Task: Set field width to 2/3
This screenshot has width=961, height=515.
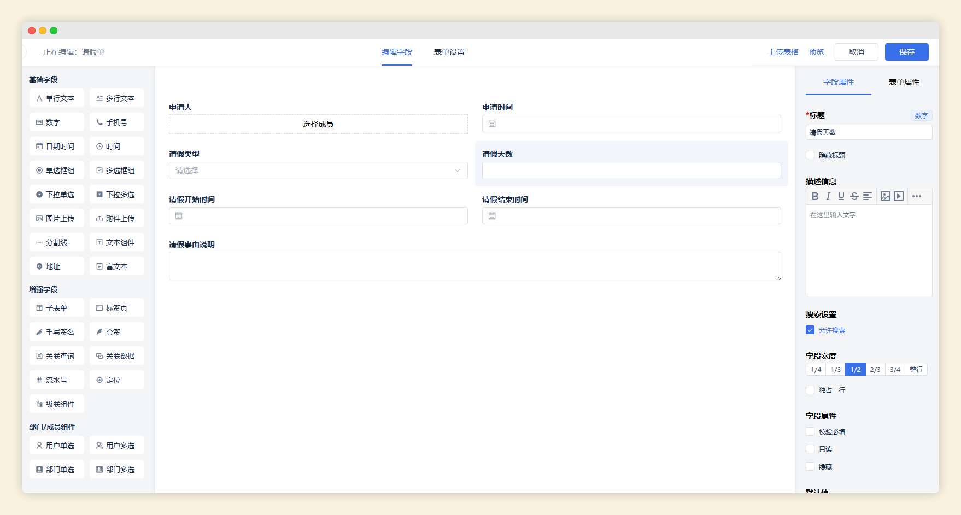Action: (875, 370)
